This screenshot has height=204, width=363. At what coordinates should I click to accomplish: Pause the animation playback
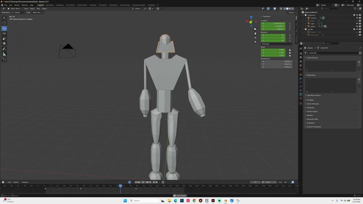(x=143, y=182)
